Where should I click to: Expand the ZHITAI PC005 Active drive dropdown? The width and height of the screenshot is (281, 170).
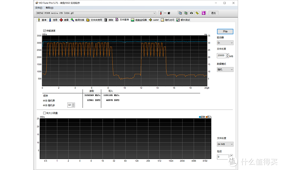pos(154,13)
